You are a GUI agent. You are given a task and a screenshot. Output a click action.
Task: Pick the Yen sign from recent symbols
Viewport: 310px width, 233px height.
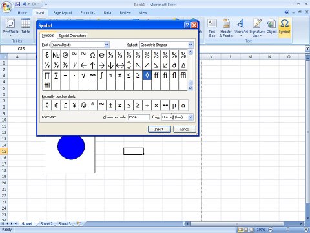tap(74, 105)
